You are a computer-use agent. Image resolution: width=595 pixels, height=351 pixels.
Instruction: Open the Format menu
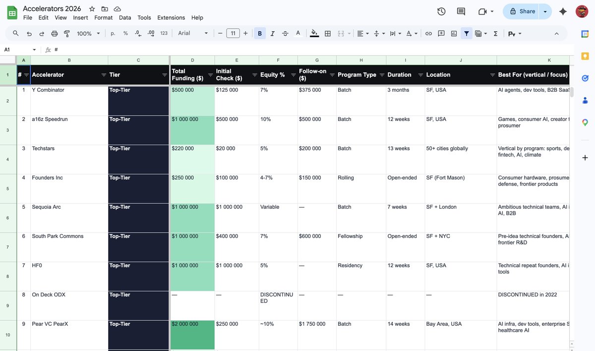[104, 17]
